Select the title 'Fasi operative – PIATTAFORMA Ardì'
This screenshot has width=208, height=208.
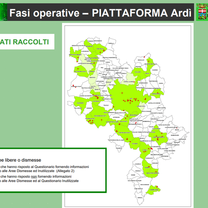[100, 13]
